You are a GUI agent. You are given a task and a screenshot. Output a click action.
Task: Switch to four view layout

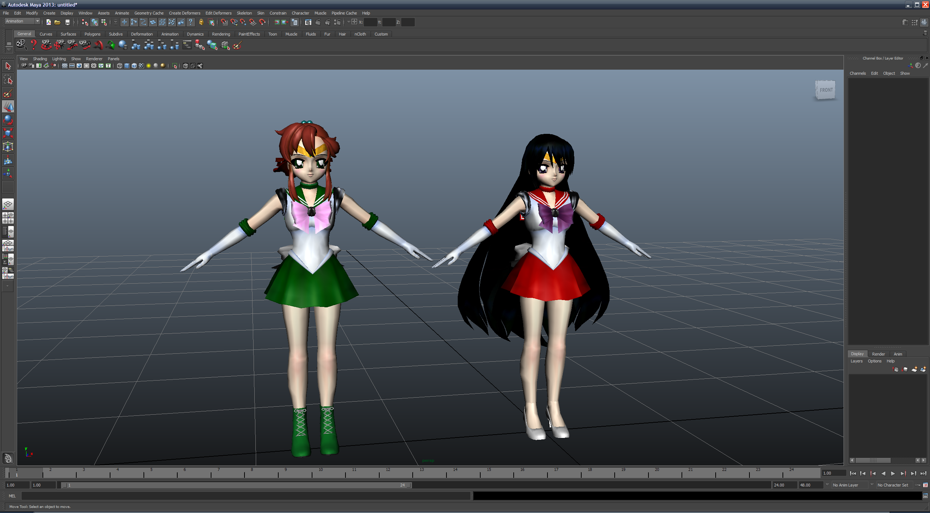[8, 218]
